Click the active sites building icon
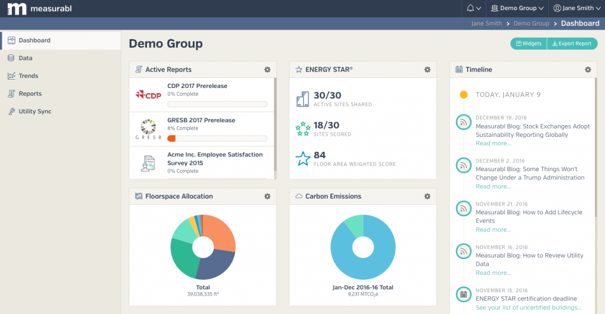 click(302, 99)
